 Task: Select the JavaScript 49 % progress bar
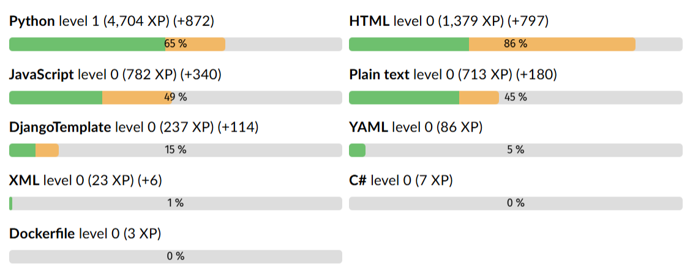click(x=176, y=97)
